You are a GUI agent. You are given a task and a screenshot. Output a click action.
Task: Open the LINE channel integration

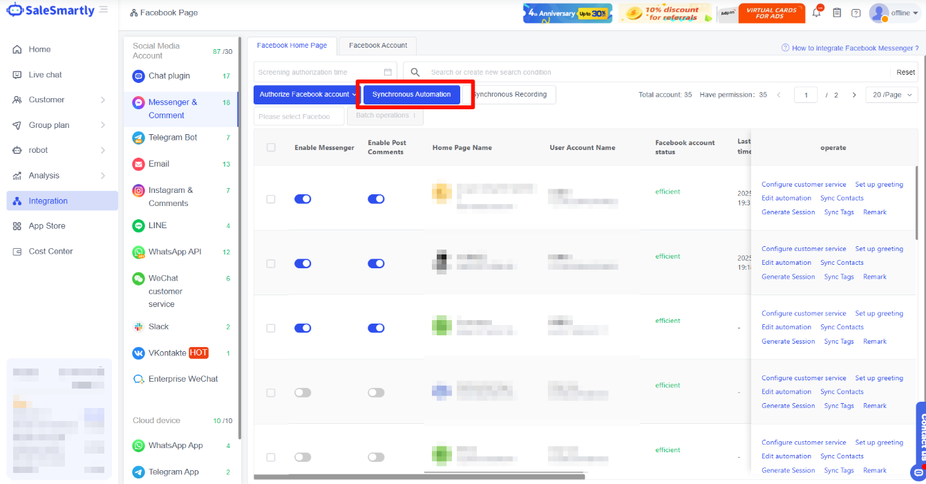pyautogui.click(x=158, y=225)
